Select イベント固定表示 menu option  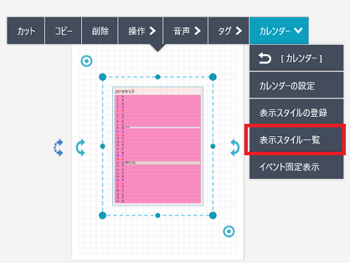(296, 167)
